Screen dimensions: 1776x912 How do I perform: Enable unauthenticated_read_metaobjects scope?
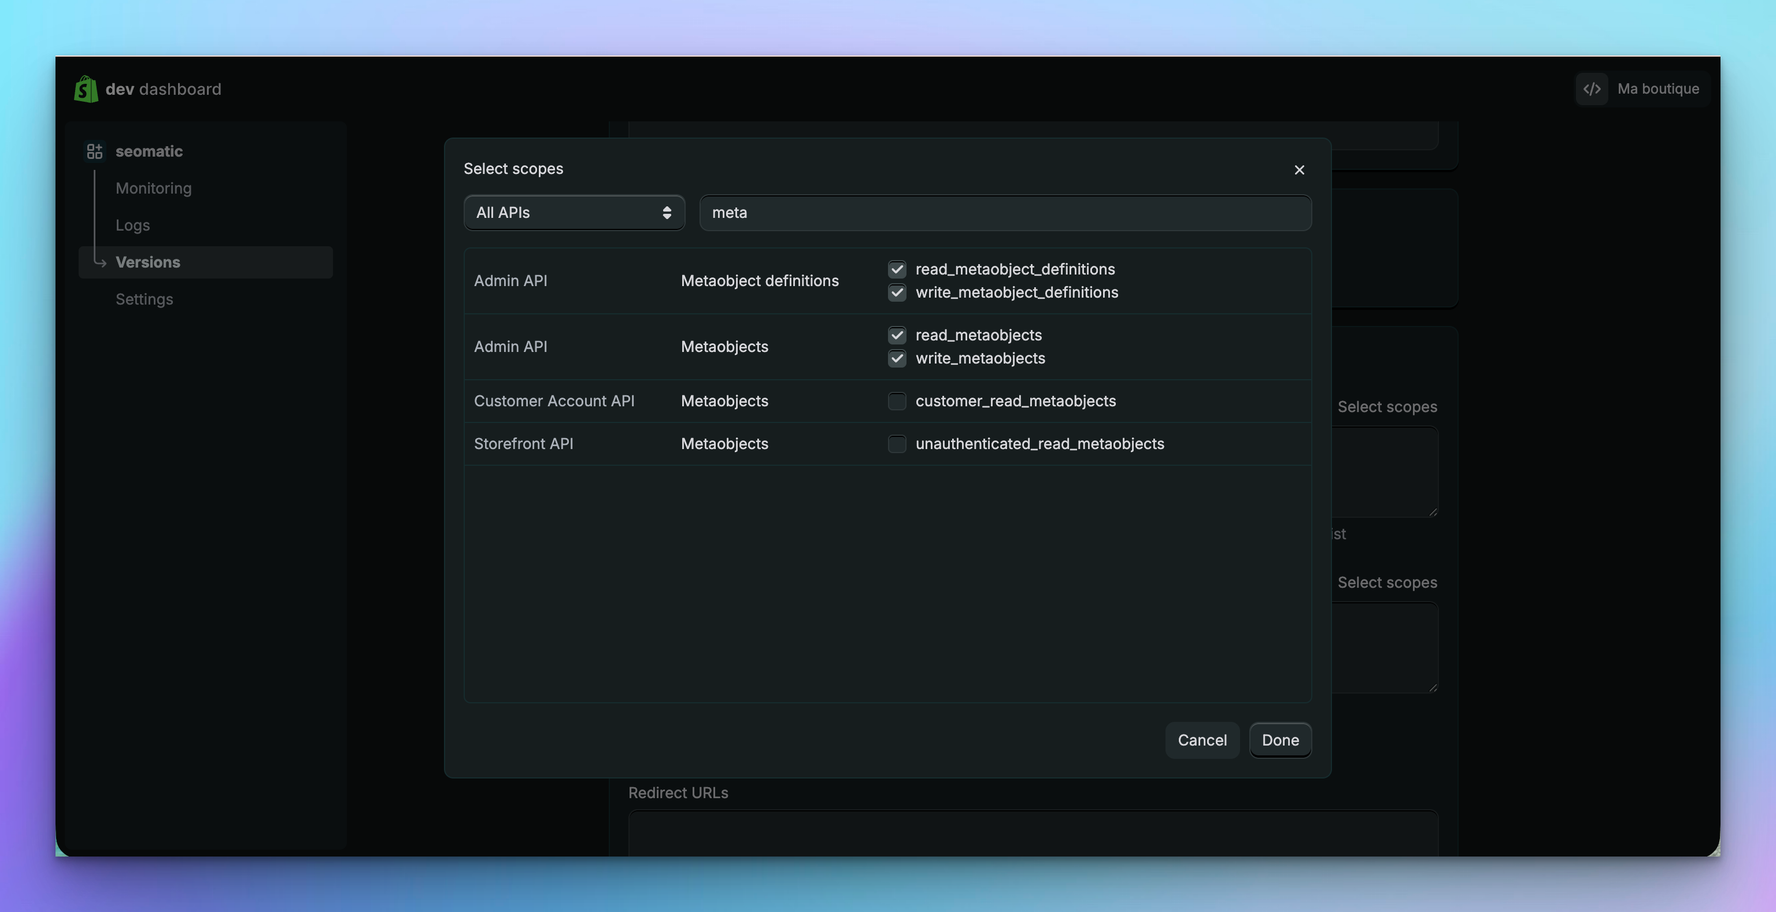click(x=896, y=444)
